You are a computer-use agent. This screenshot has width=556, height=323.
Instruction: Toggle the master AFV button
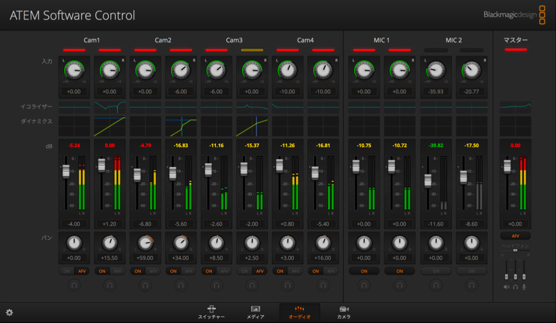tap(516, 236)
